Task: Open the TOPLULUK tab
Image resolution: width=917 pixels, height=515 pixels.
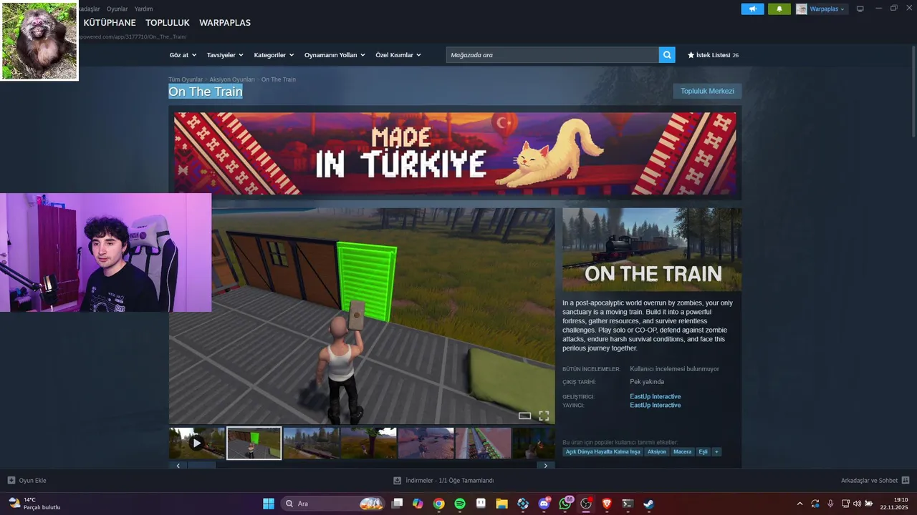Action: click(168, 23)
